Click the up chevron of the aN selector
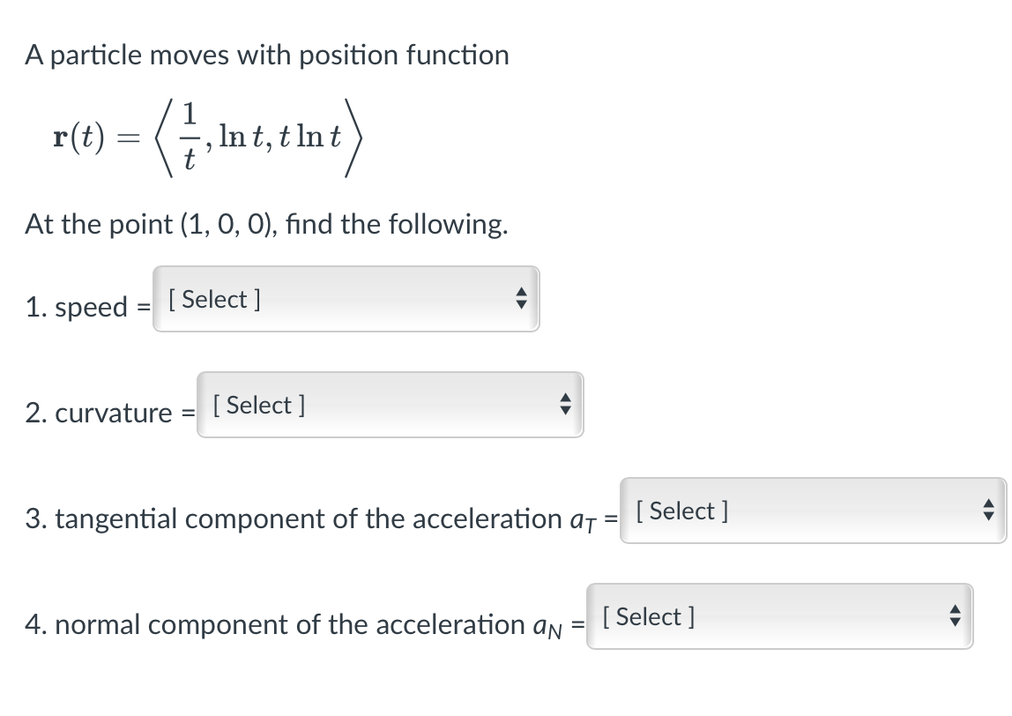The height and width of the screenshot is (716, 1012). click(x=955, y=611)
